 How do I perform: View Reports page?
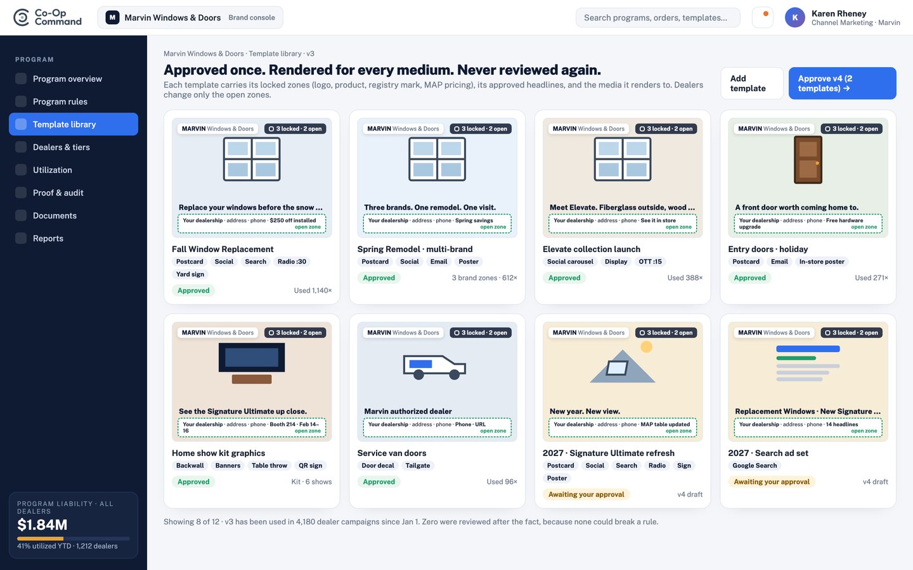tap(74, 238)
